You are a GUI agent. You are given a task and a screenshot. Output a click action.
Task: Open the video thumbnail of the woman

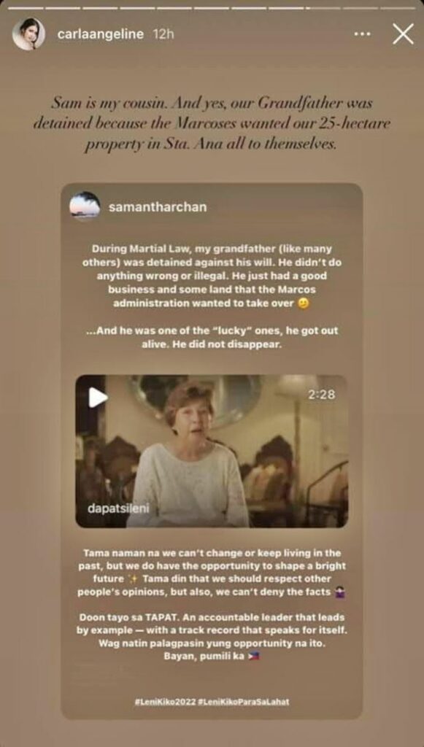pos(212,451)
